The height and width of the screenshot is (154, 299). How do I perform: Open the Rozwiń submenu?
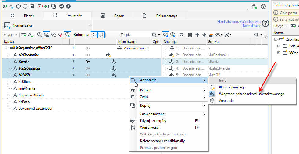(x=169, y=90)
